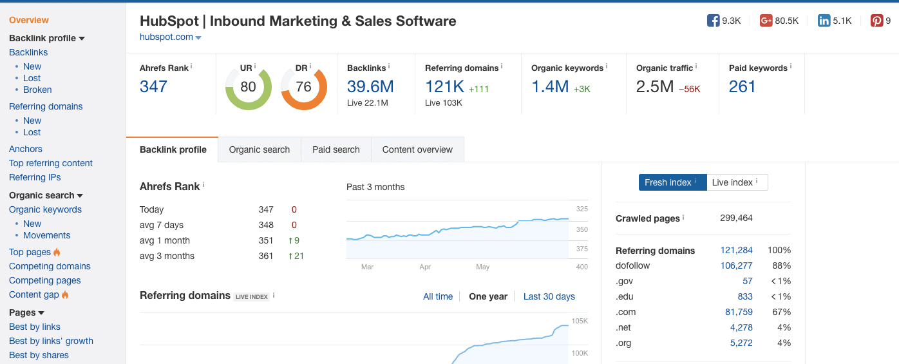Viewport: 899px width, 364px height.
Task: Click the 81,759 .com domains count
Action: pyautogui.click(x=739, y=312)
